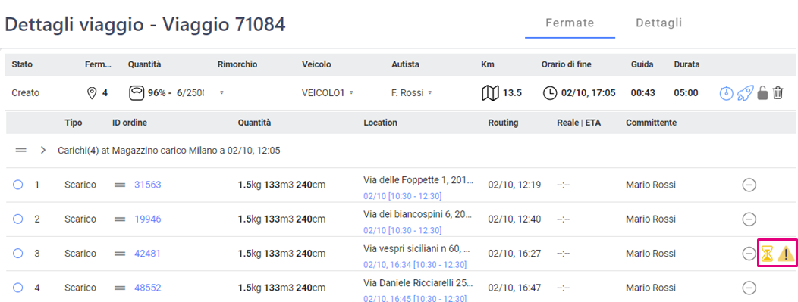
Task: Select the radio button for stop 2
Action: (17, 219)
